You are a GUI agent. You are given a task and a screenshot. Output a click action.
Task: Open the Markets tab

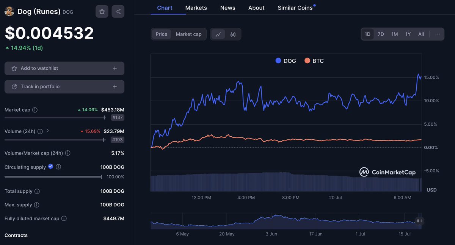pyautogui.click(x=196, y=8)
